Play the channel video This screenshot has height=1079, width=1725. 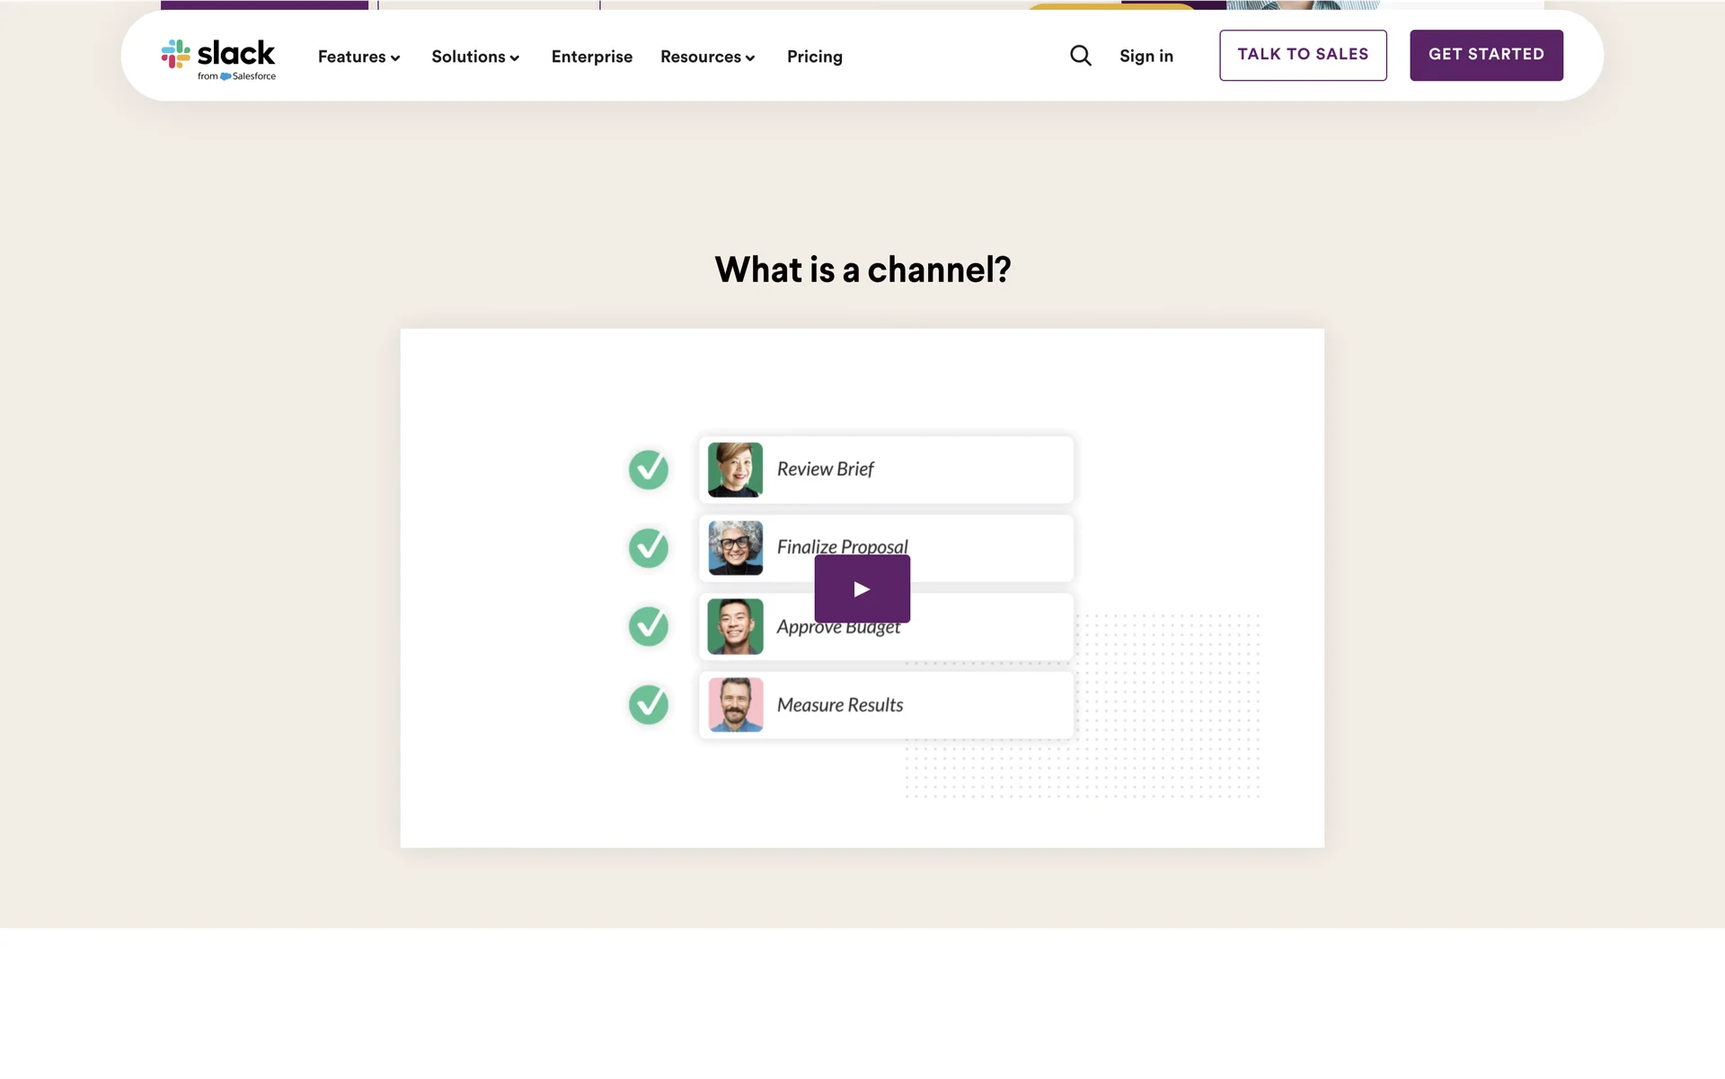click(862, 589)
